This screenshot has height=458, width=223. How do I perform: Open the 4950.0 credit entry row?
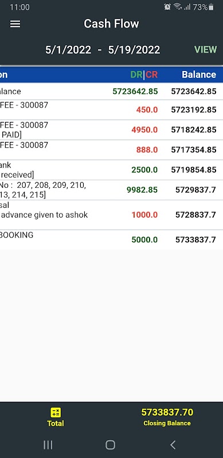111,130
